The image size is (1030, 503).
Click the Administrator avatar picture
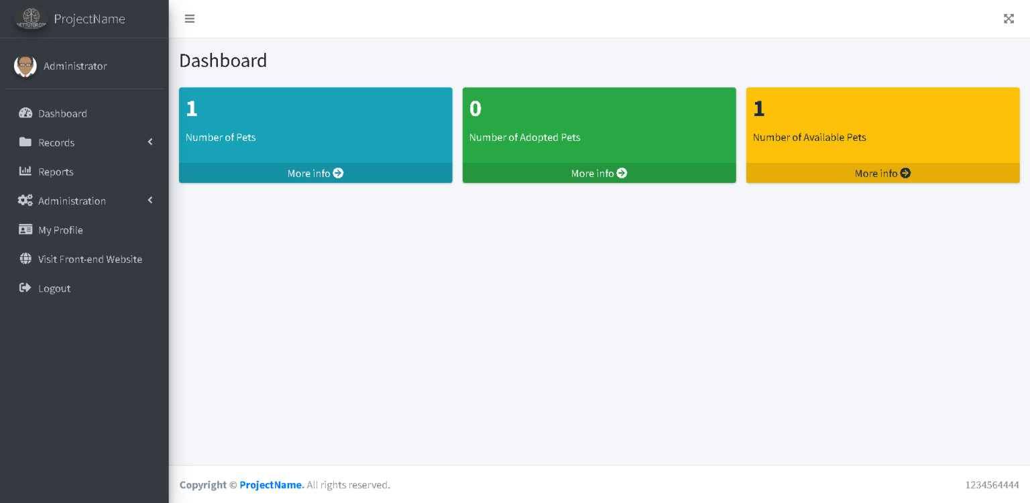[x=25, y=66]
